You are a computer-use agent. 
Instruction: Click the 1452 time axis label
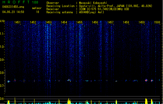tap(33, 22)
